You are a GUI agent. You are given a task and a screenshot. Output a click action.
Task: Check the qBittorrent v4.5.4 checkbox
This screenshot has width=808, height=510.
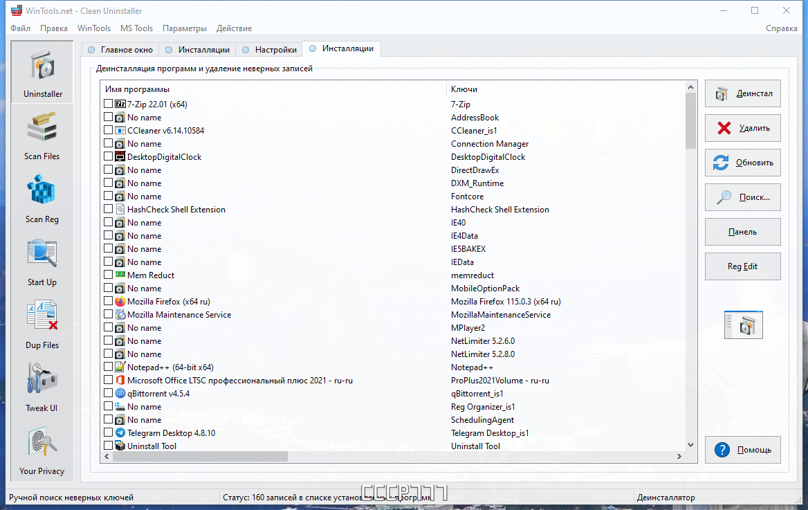pyautogui.click(x=108, y=393)
